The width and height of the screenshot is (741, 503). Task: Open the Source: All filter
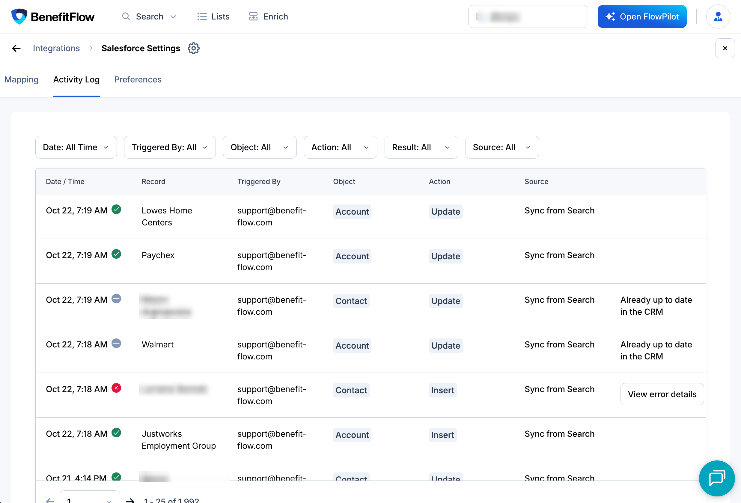pos(502,147)
